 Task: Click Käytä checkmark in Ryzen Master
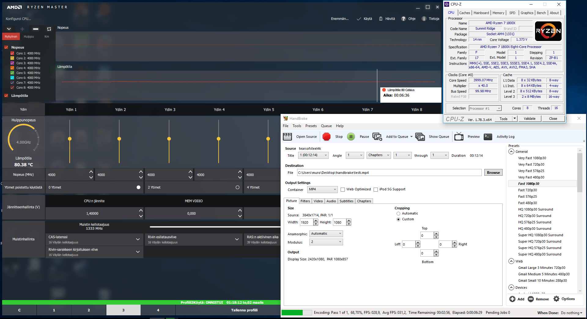point(359,19)
